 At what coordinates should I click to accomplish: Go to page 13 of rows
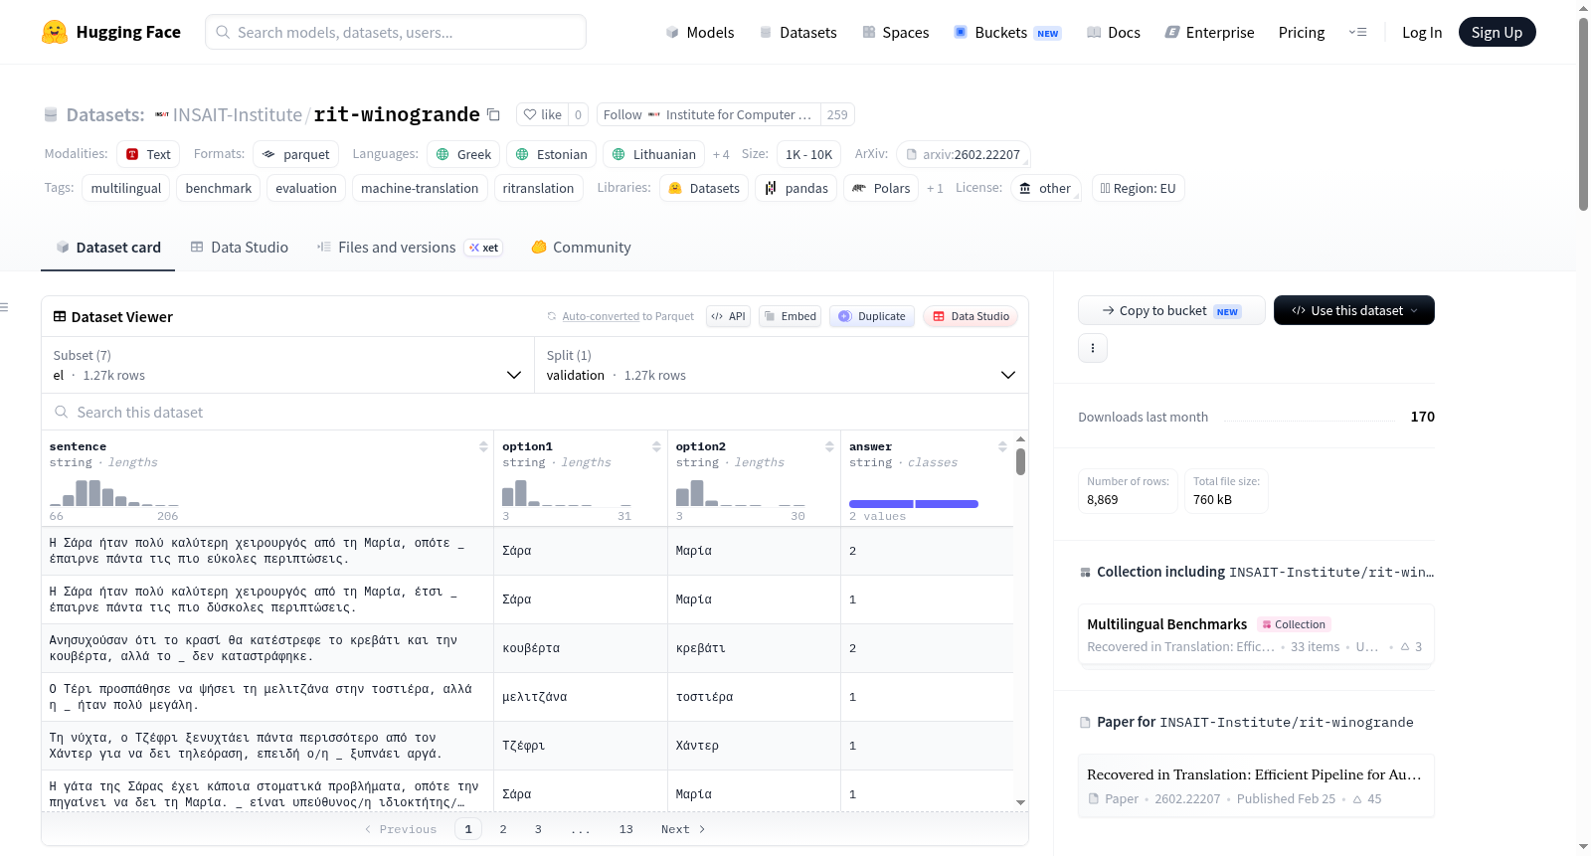click(625, 829)
